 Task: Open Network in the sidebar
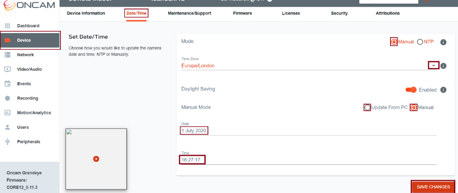pyautogui.click(x=30, y=55)
